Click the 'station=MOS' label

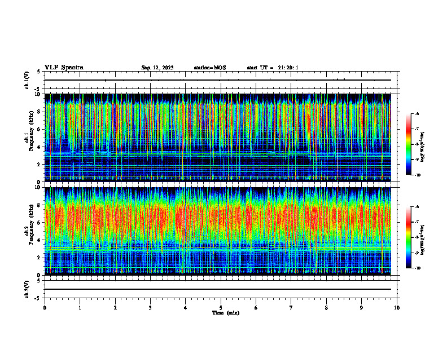(x=210, y=68)
